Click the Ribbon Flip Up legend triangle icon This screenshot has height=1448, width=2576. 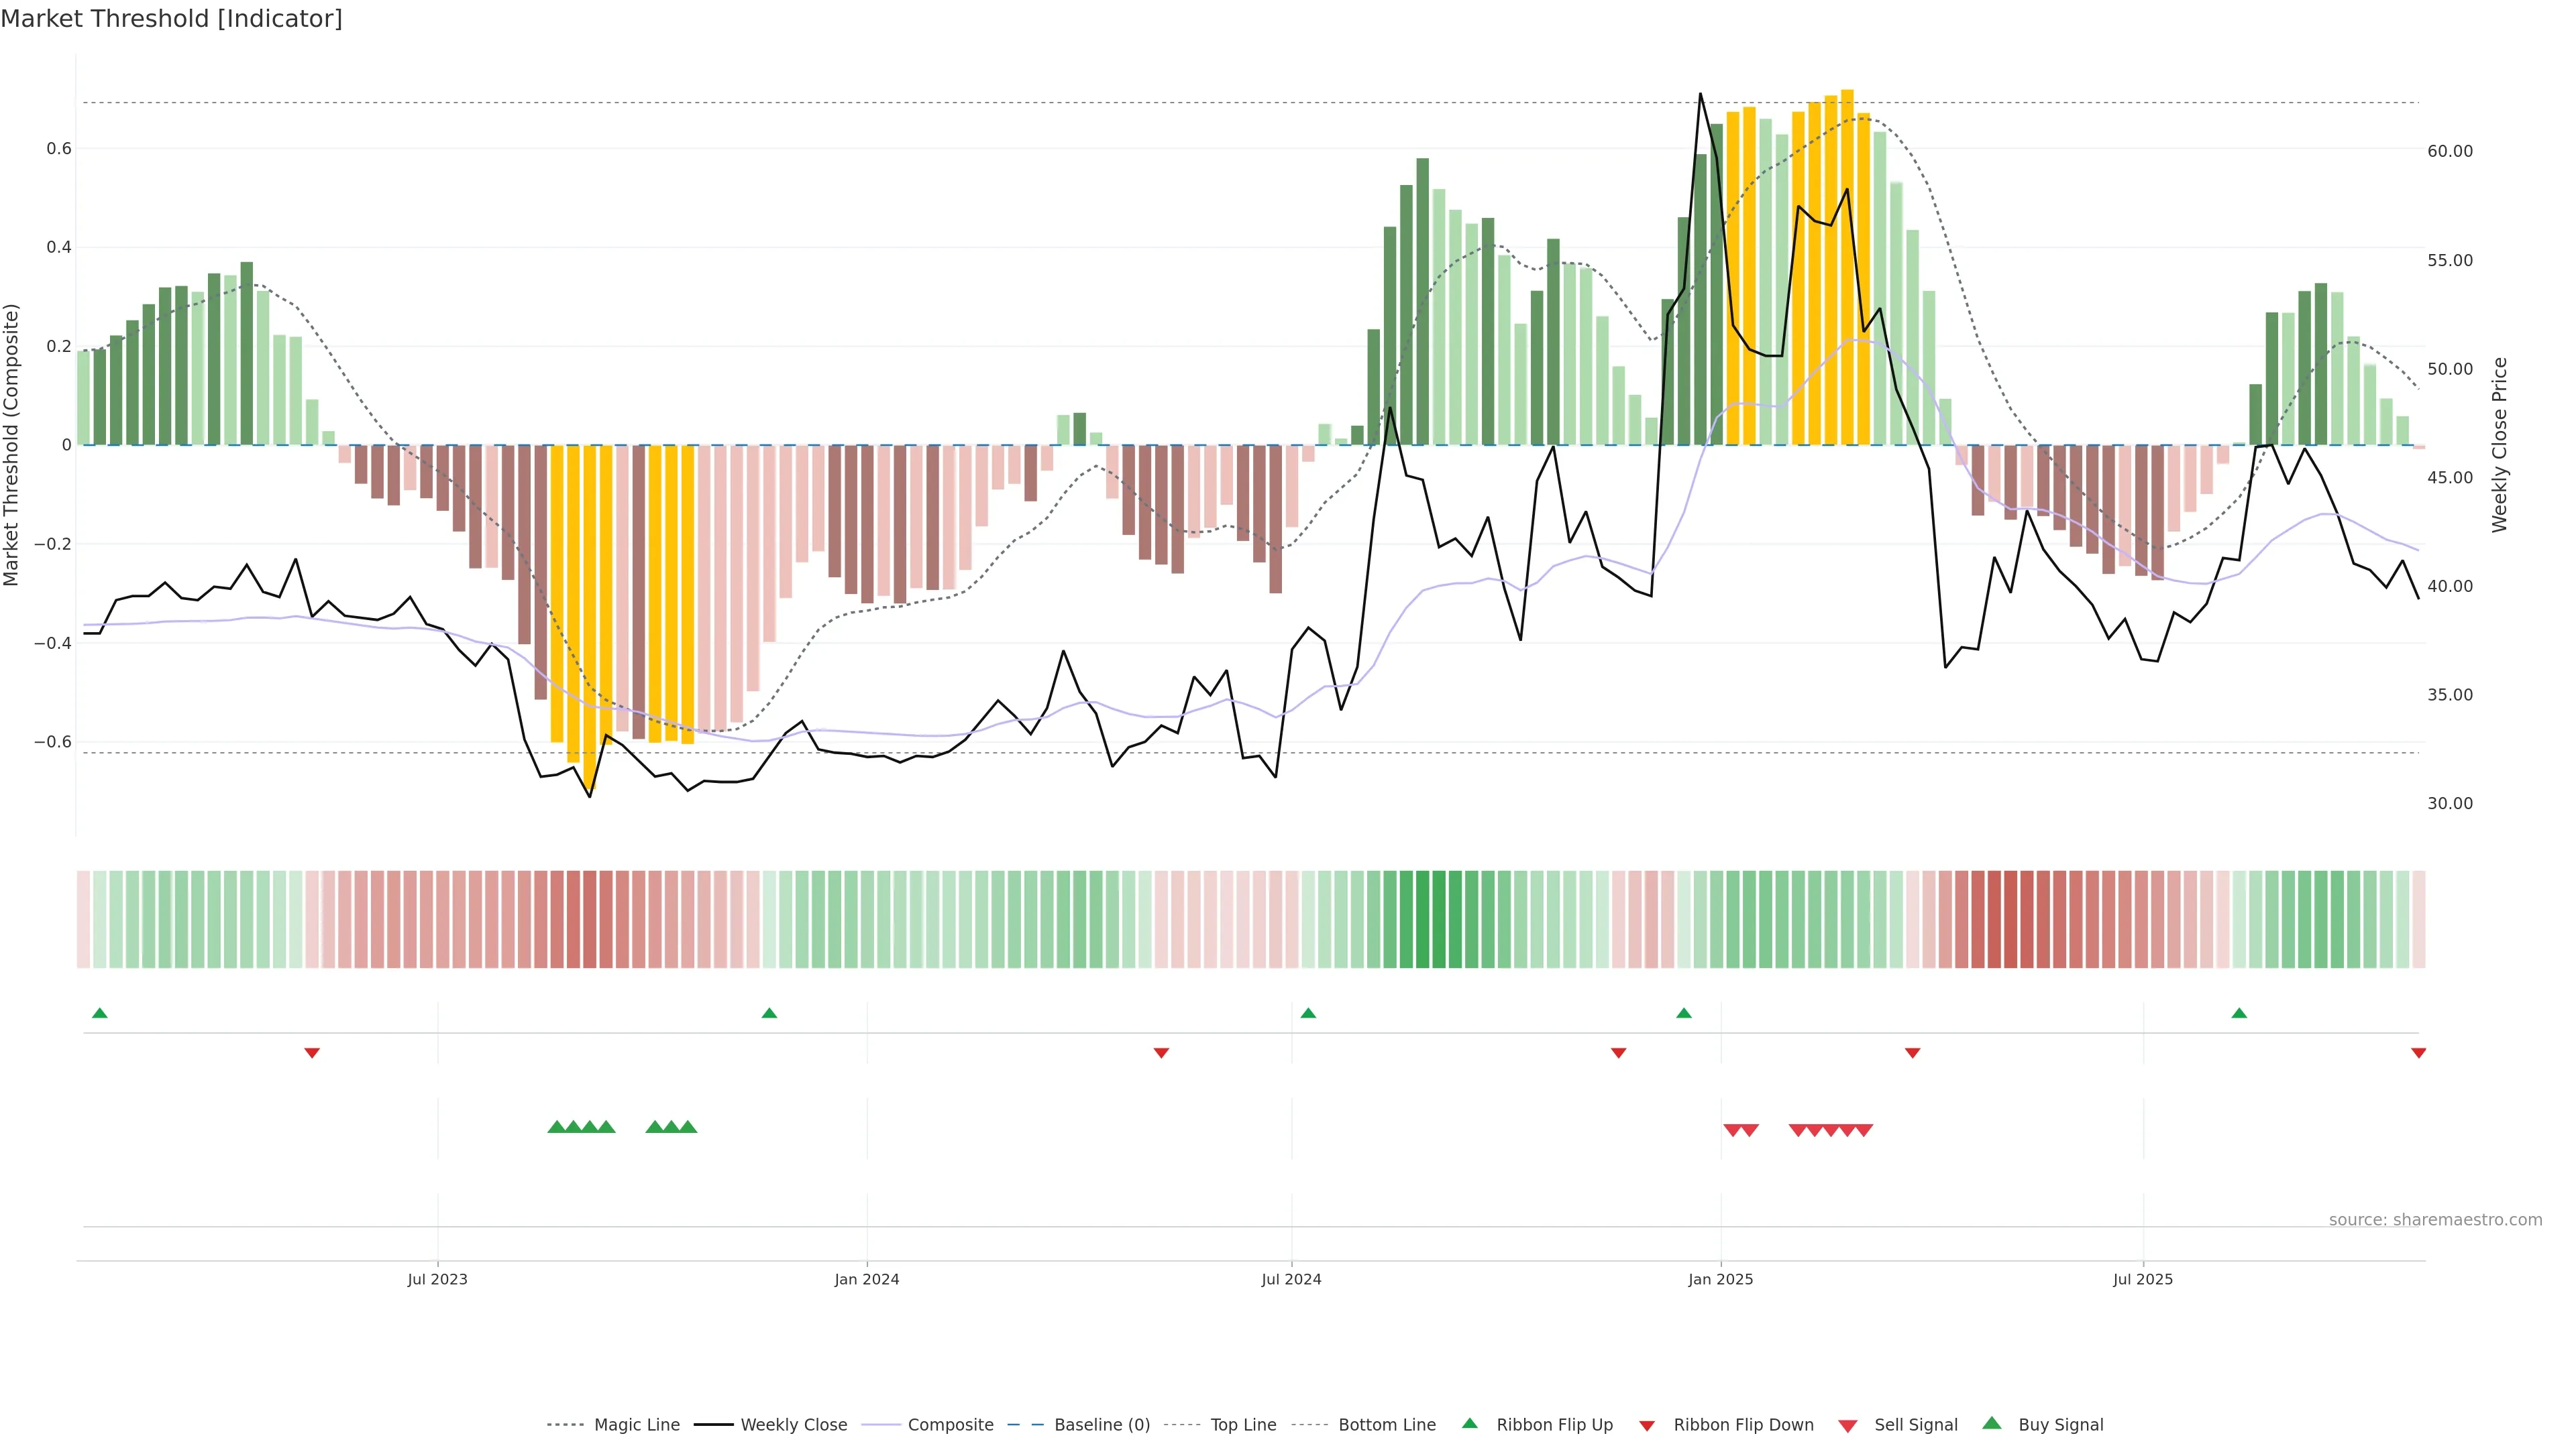pyautogui.click(x=1469, y=1423)
